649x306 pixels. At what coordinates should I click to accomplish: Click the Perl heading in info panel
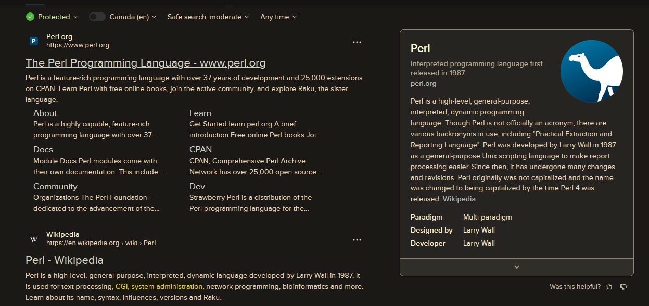(x=421, y=48)
